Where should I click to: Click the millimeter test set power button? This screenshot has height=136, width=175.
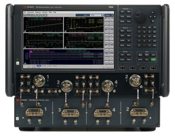(x=17, y=118)
